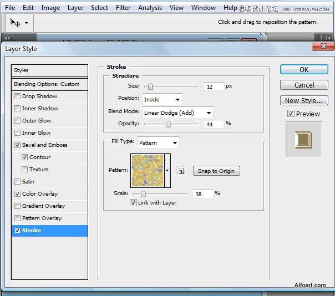This screenshot has width=335, height=296.
Task: Enable Inner Shadow checkbox
Action: 17,108
